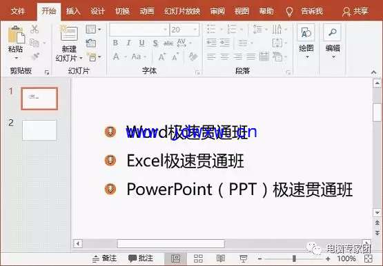Click the Cut scissors icon
The height and width of the screenshot is (266, 383).
pos(35,29)
